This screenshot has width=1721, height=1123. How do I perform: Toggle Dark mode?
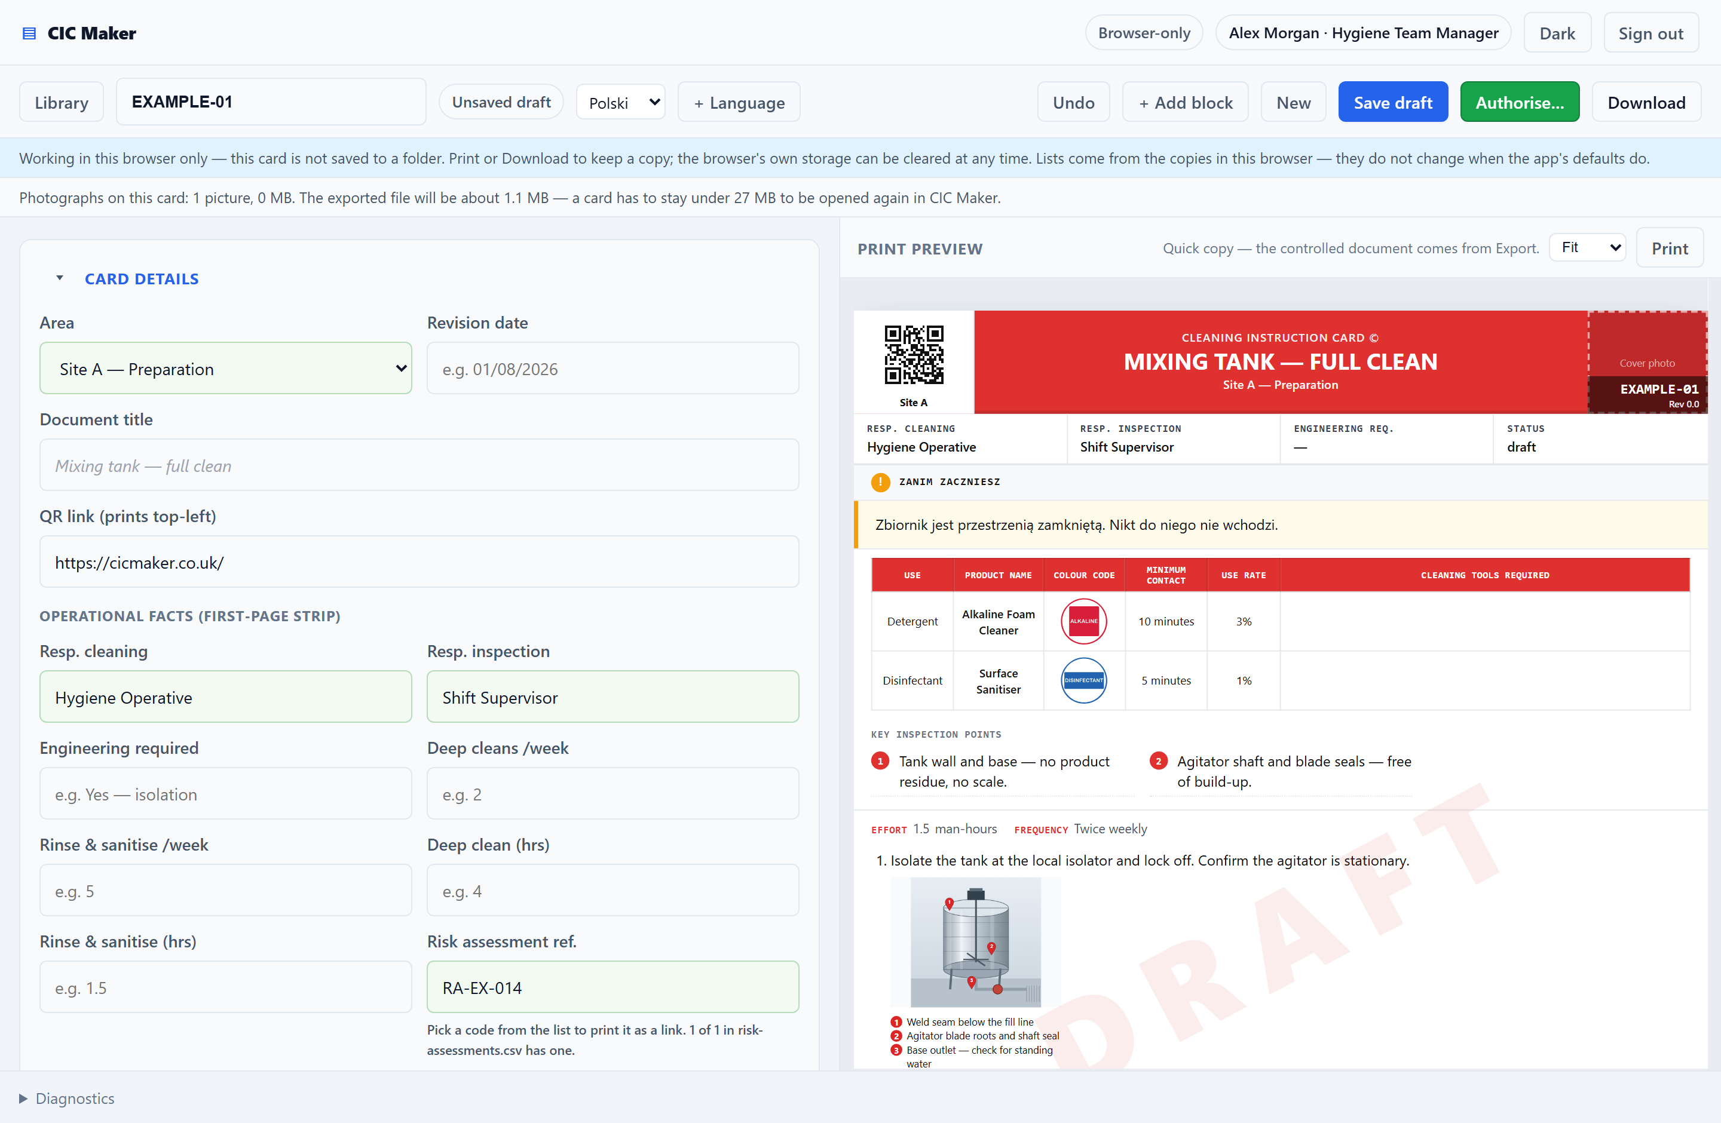(x=1557, y=33)
